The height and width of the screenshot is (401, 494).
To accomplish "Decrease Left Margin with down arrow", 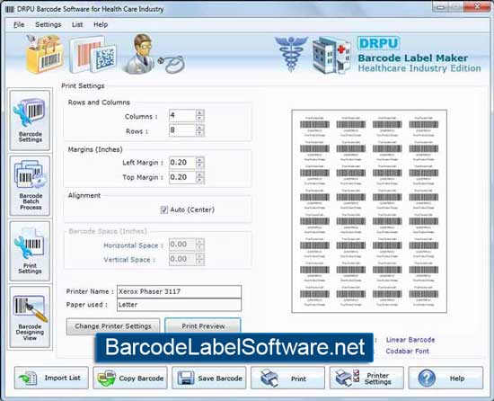I will [x=199, y=165].
